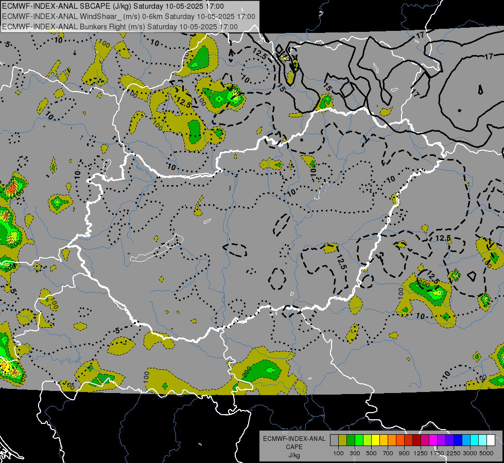
Task: Click the bright green legend swatch
Action: point(359,440)
